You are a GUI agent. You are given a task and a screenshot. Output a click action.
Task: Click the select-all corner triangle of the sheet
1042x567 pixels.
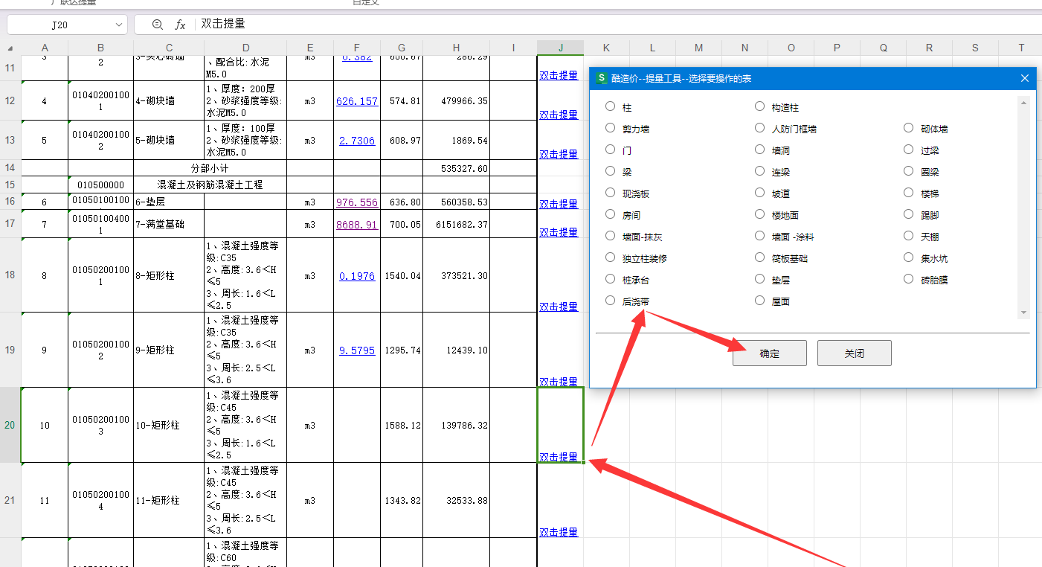coord(10,48)
